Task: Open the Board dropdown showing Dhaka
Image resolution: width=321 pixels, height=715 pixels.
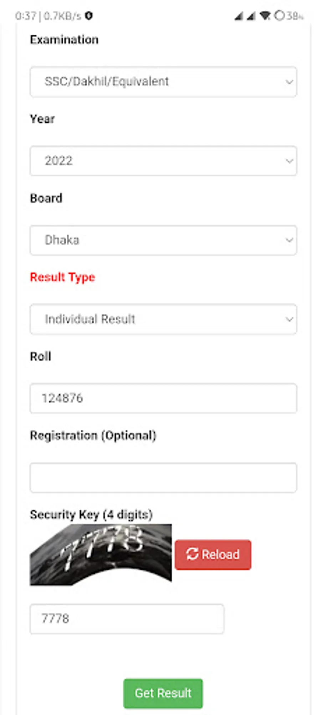Action: point(163,240)
